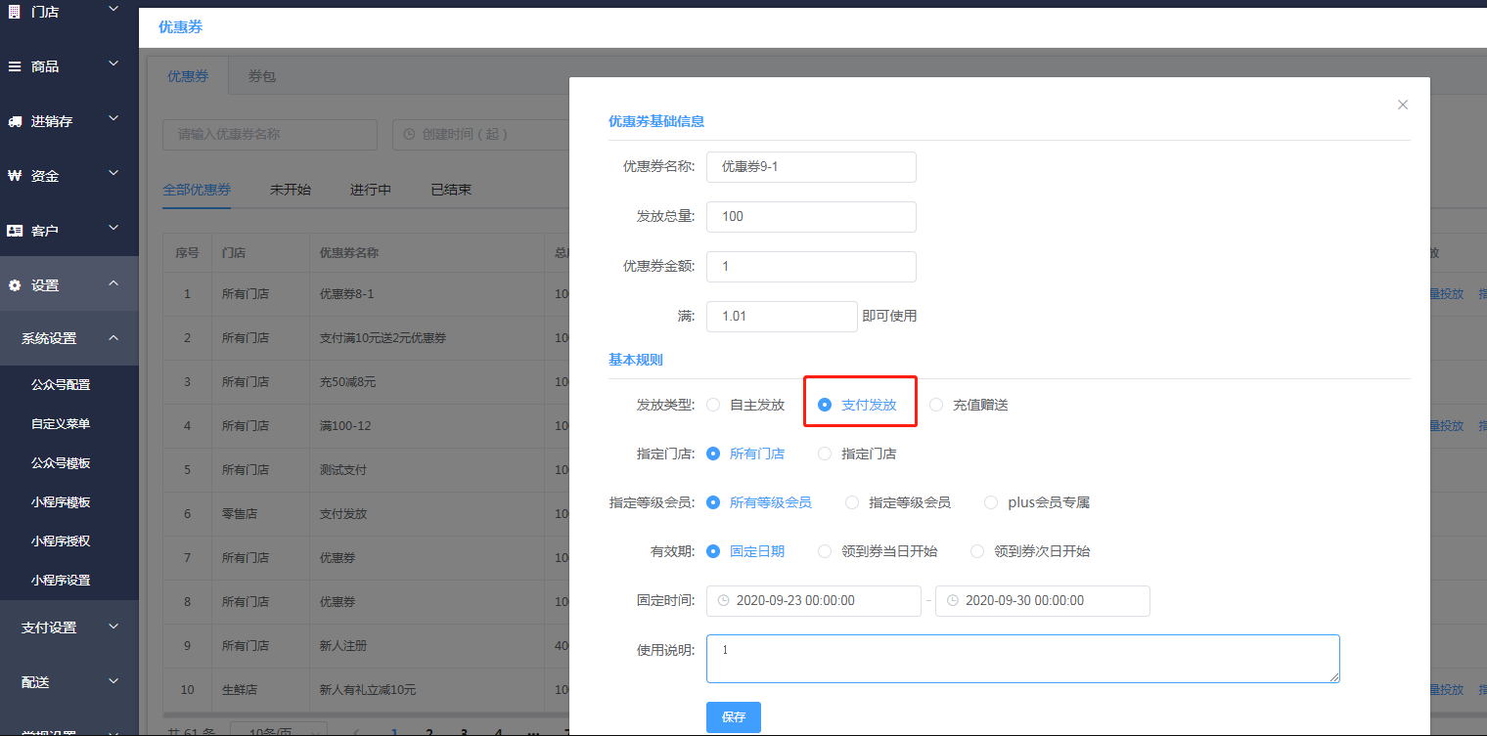
Task: Expand the 支付设置 menu section
Action: (113, 627)
